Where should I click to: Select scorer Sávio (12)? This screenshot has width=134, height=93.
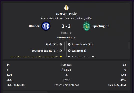(x=51, y=44)
